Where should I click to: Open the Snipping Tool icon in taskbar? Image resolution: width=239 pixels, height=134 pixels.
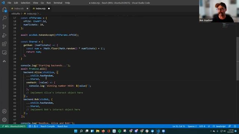pos(125,131)
